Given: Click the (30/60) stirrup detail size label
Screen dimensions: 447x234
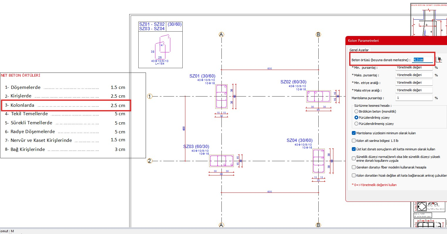Looking at the screenshot, I should pos(175,24).
